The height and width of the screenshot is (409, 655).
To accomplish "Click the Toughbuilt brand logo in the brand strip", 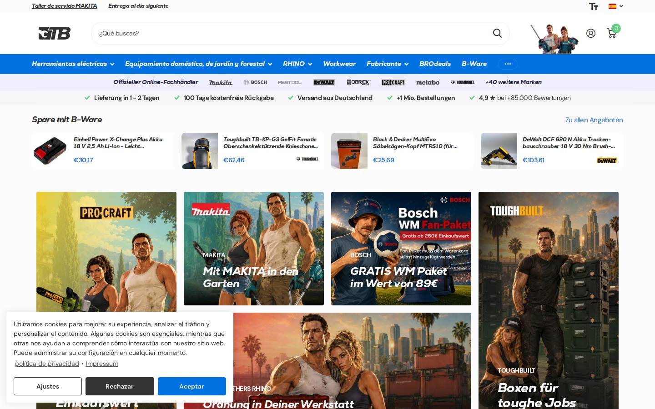I will tap(462, 82).
